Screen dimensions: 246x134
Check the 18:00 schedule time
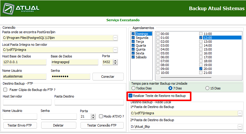(201, 61)
